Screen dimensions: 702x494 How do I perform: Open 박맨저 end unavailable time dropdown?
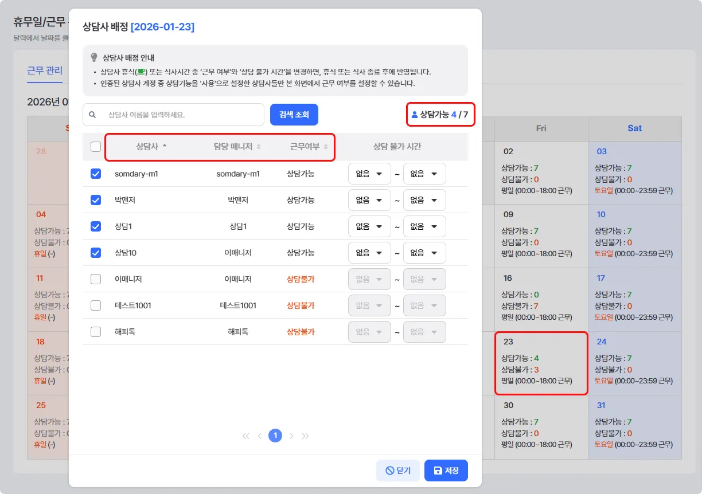pos(424,200)
